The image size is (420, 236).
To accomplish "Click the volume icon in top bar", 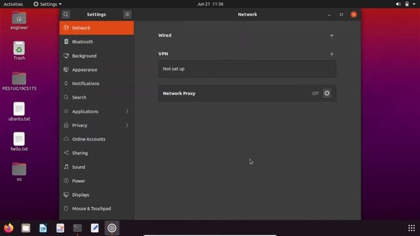I will [x=398, y=4].
